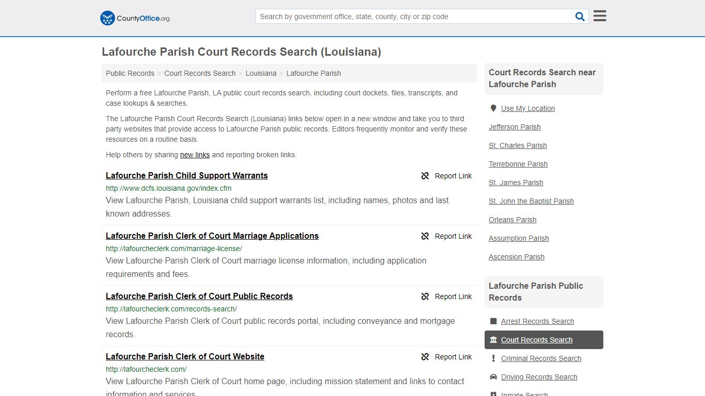Image resolution: width=705 pixels, height=396 pixels.
Task: Click the Criminal Records Search exclamation icon
Action: (493, 358)
